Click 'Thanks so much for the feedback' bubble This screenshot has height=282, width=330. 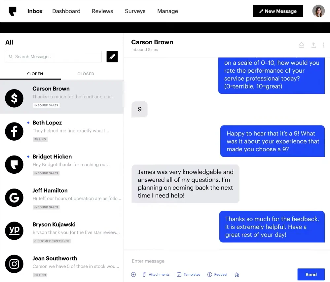click(272, 227)
